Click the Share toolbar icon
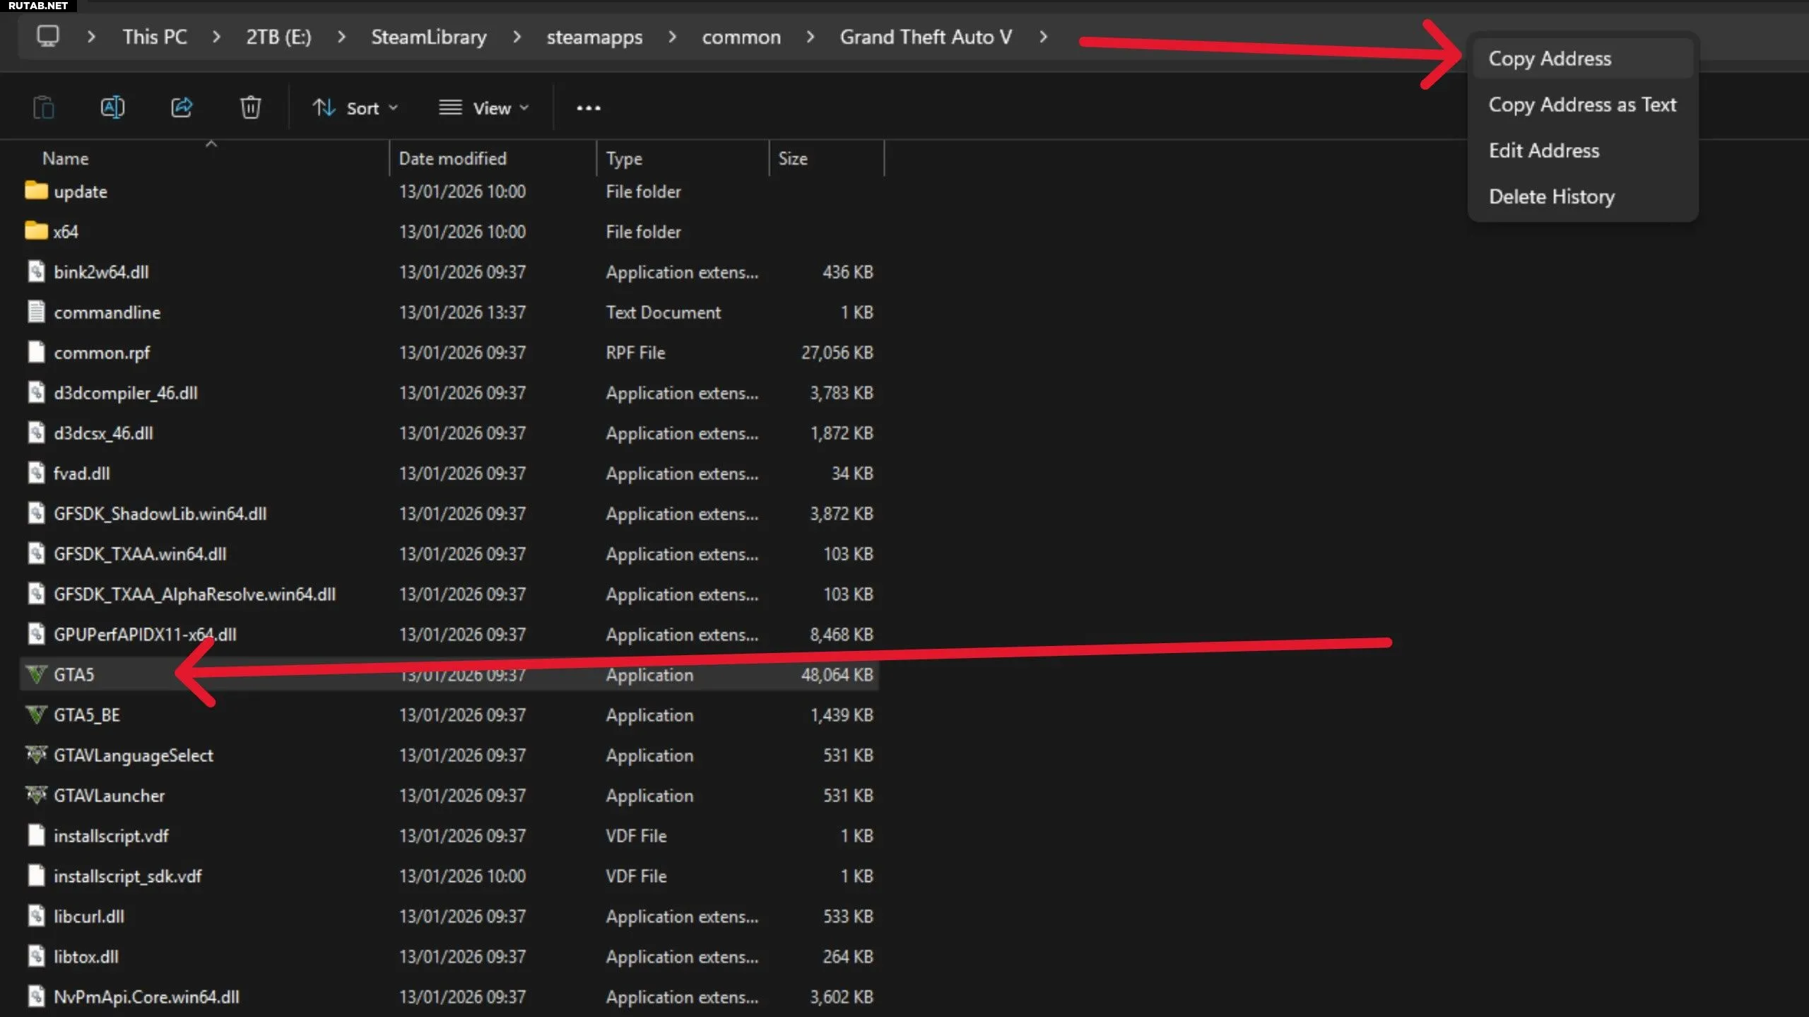The height and width of the screenshot is (1017, 1809). coord(182,107)
